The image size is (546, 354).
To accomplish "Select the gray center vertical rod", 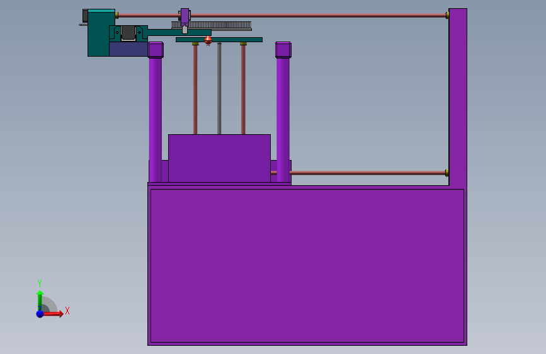I will 219,88.
